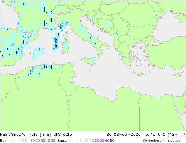Click the "15..15 UTC" time text
Image resolution: width=186 pixels, height=143 pixels.
(x=154, y=135)
